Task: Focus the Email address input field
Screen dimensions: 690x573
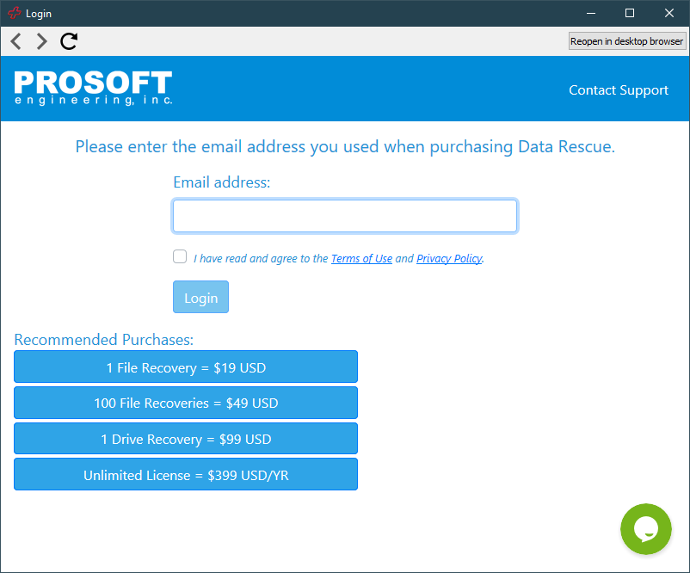Action: point(345,216)
